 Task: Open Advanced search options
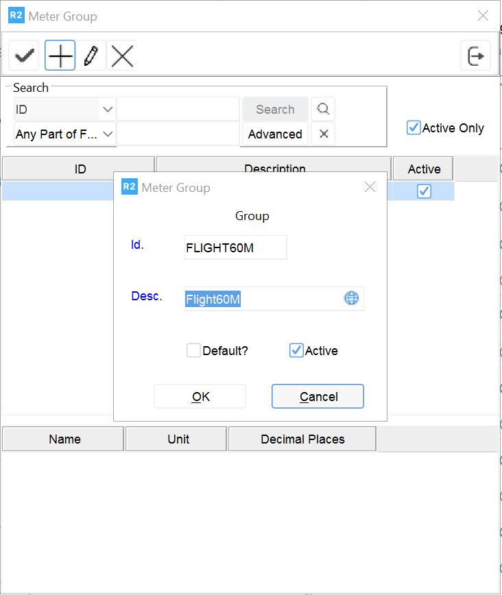(275, 134)
